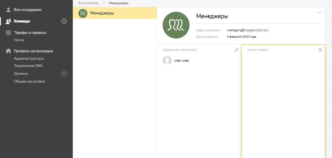Click the large Менеджеры team avatar
Viewport: 332px width, 158px height.
(176, 25)
